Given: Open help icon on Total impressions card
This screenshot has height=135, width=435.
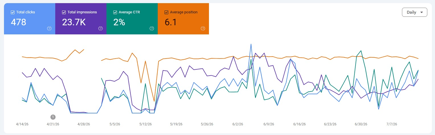Looking at the screenshot, I should click(100, 28).
